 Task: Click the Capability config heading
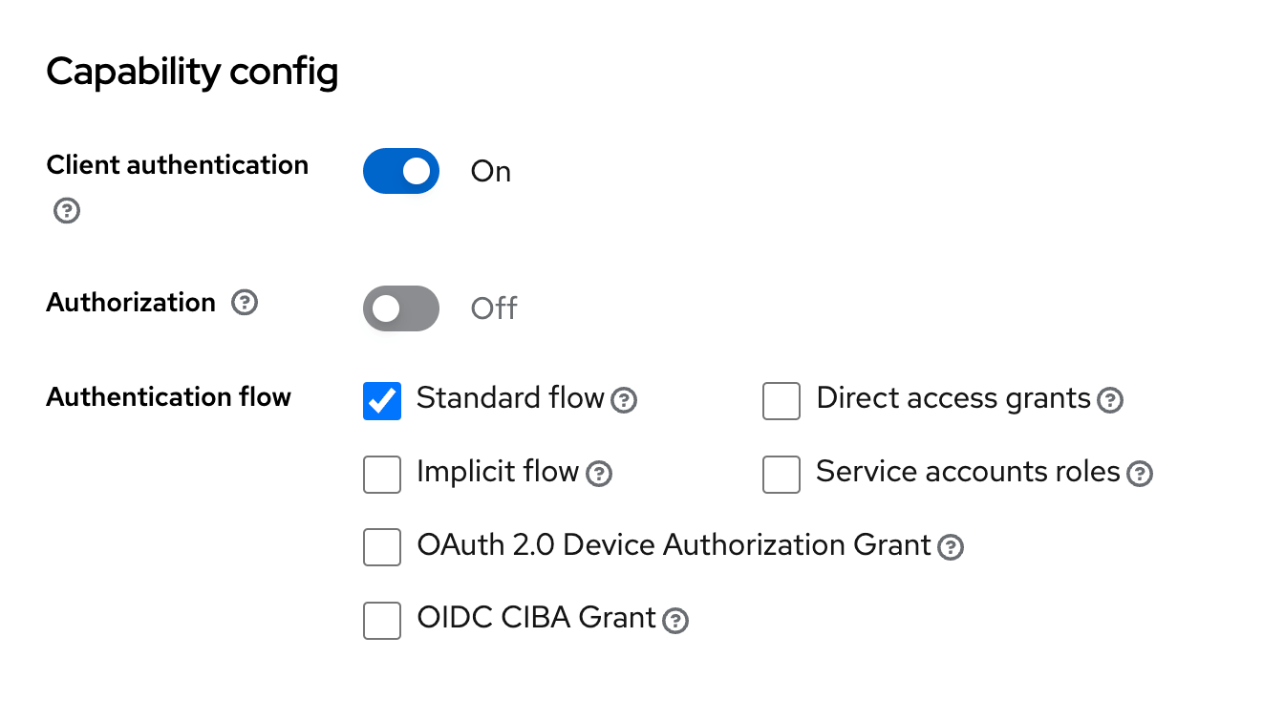point(192,72)
